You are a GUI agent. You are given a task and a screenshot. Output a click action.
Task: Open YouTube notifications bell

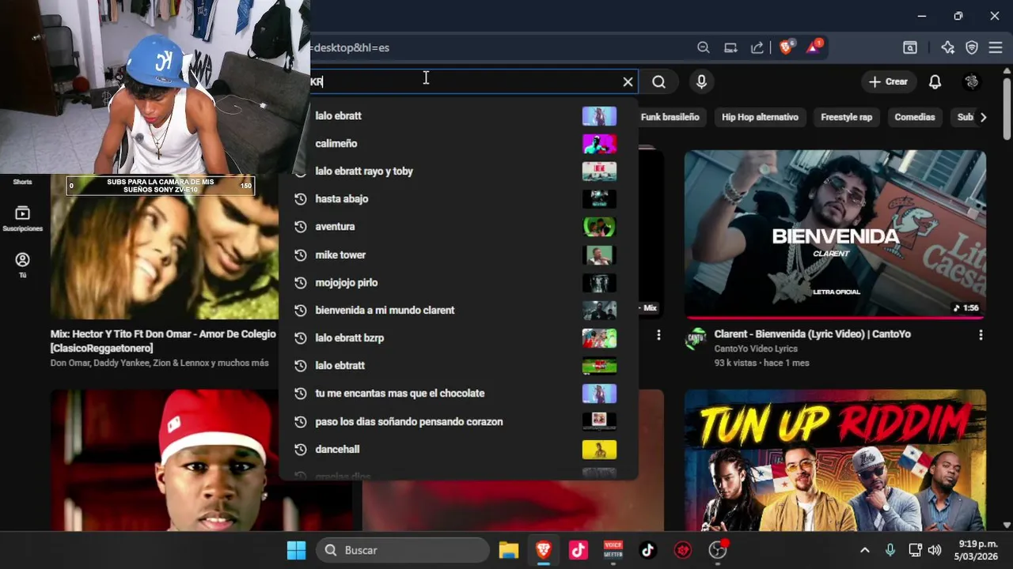pyautogui.click(x=935, y=81)
